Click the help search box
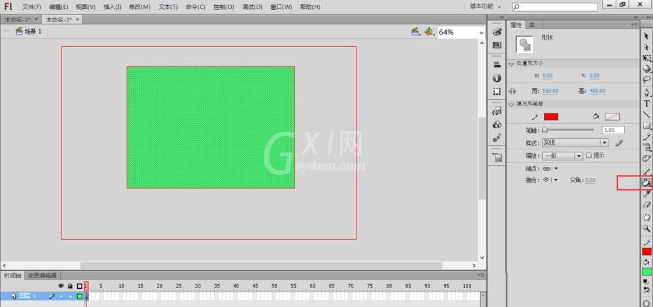 tap(554, 7)
